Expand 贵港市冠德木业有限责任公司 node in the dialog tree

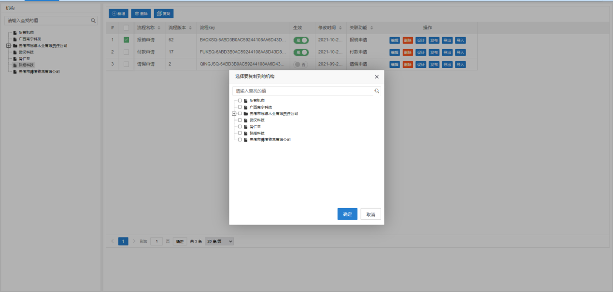pos(234,114)
